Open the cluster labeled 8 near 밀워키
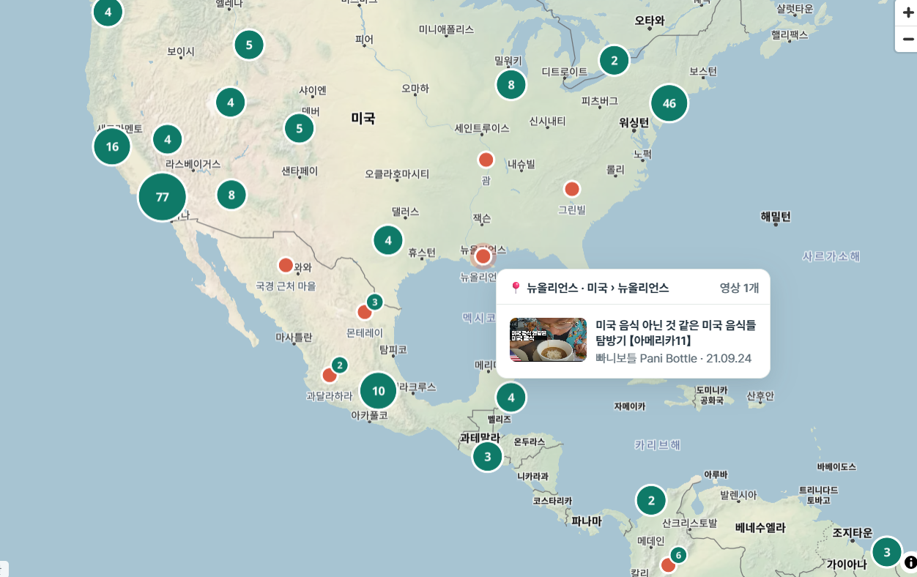Image resolution: width=917 pixels, height=577 pixels. click(x=511, y=84)
